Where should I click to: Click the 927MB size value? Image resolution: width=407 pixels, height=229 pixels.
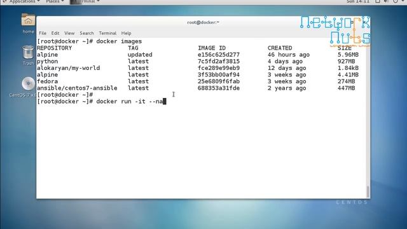click(x=346, y=62)
